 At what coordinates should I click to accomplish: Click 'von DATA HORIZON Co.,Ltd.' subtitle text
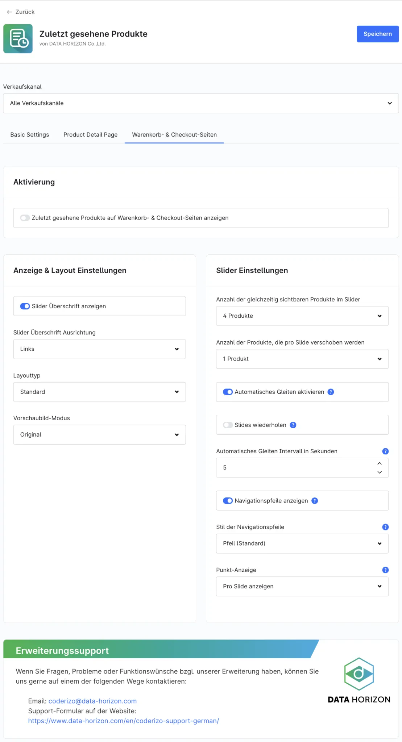point(72,44)
